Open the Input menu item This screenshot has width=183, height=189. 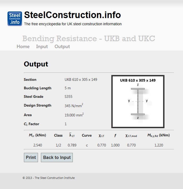[42, 47]
